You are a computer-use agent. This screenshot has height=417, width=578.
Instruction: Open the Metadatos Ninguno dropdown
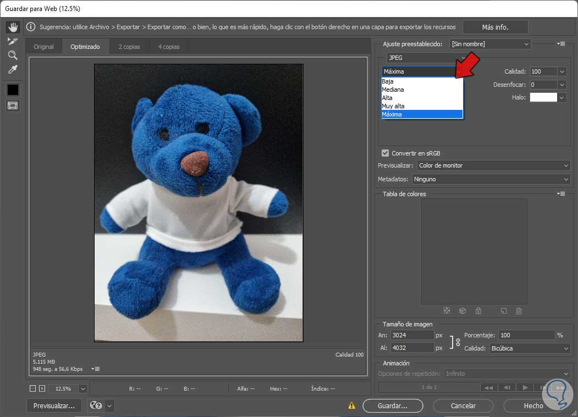click(491, 179)
